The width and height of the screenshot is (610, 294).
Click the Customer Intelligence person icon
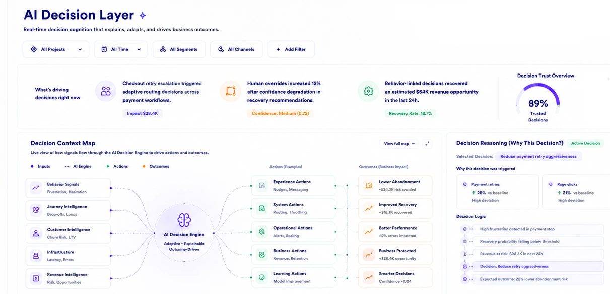coord(36,233)
